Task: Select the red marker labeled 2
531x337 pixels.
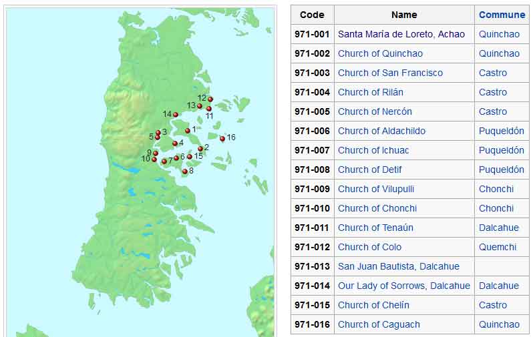Action: [200, 149]
